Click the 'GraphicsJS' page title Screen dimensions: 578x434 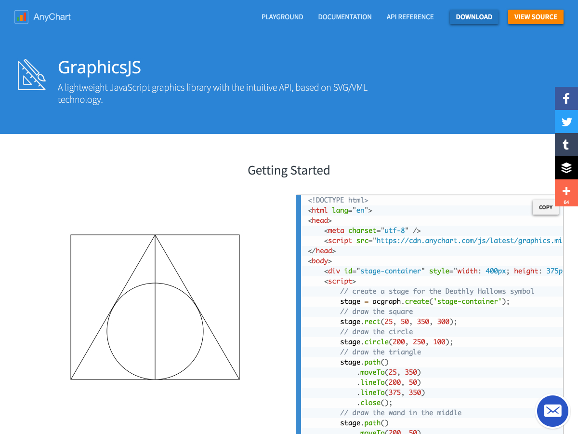99,68
